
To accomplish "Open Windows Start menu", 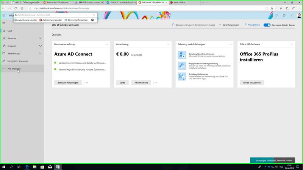I will tap(4, 167).
